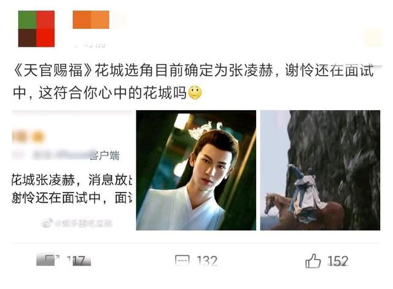The height and width of the screenshot is (289, 393).
Task: Tap the thumbs-up like icon
Action: coord(313,261)
